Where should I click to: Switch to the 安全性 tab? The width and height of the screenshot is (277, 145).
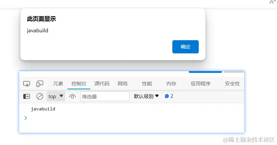pos(232,84)
